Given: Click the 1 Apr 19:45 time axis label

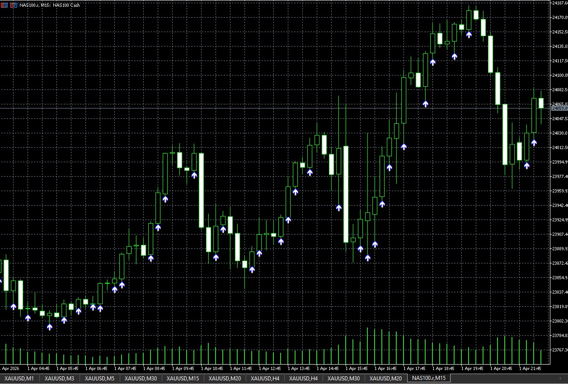Looking at the screenshot, I should (474, 369).
